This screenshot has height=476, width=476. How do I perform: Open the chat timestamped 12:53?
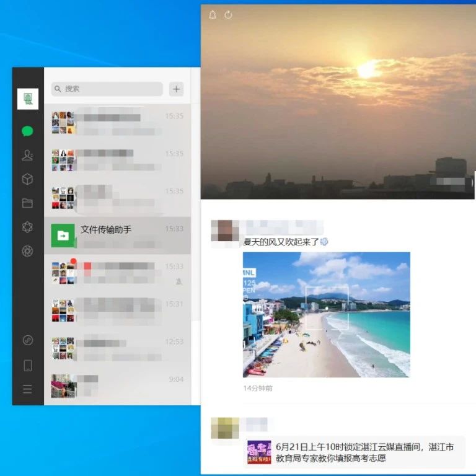[118, 348]
